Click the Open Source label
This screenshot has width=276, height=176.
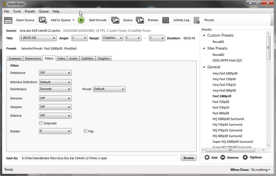pos(25,20)
